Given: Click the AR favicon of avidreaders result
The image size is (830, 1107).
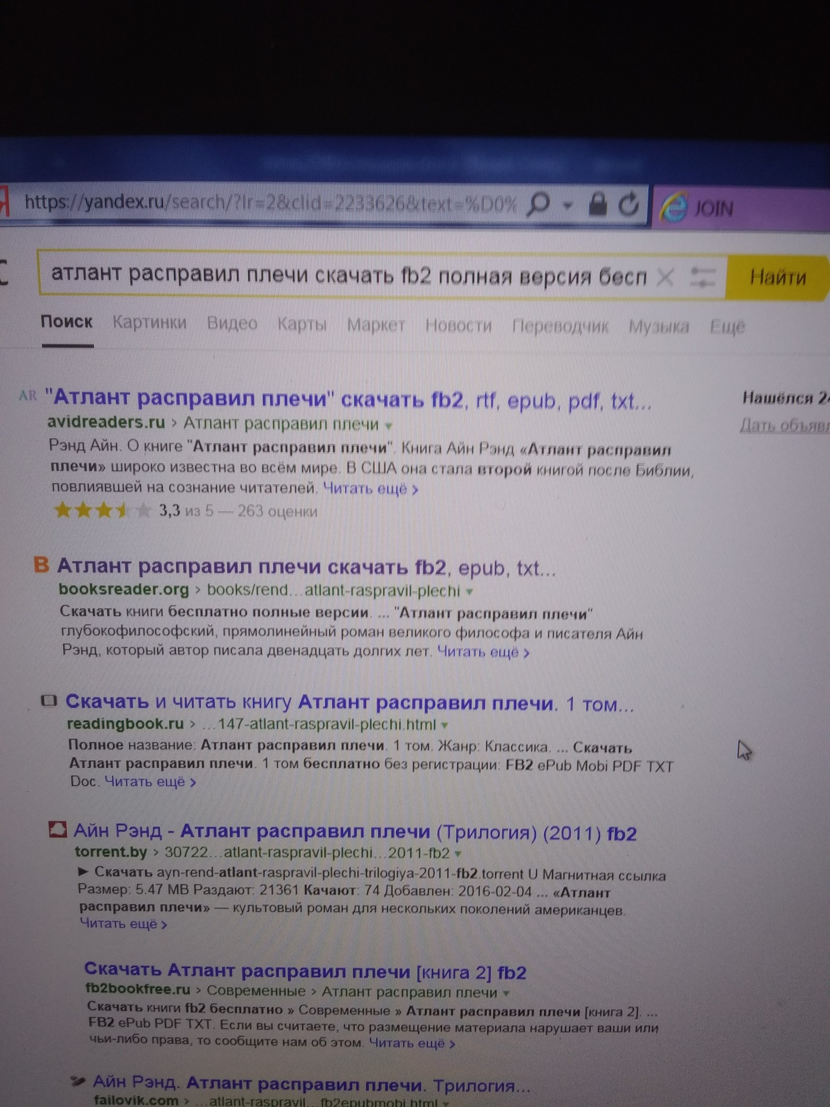Looking at the screenshot, I should point(28,395).
